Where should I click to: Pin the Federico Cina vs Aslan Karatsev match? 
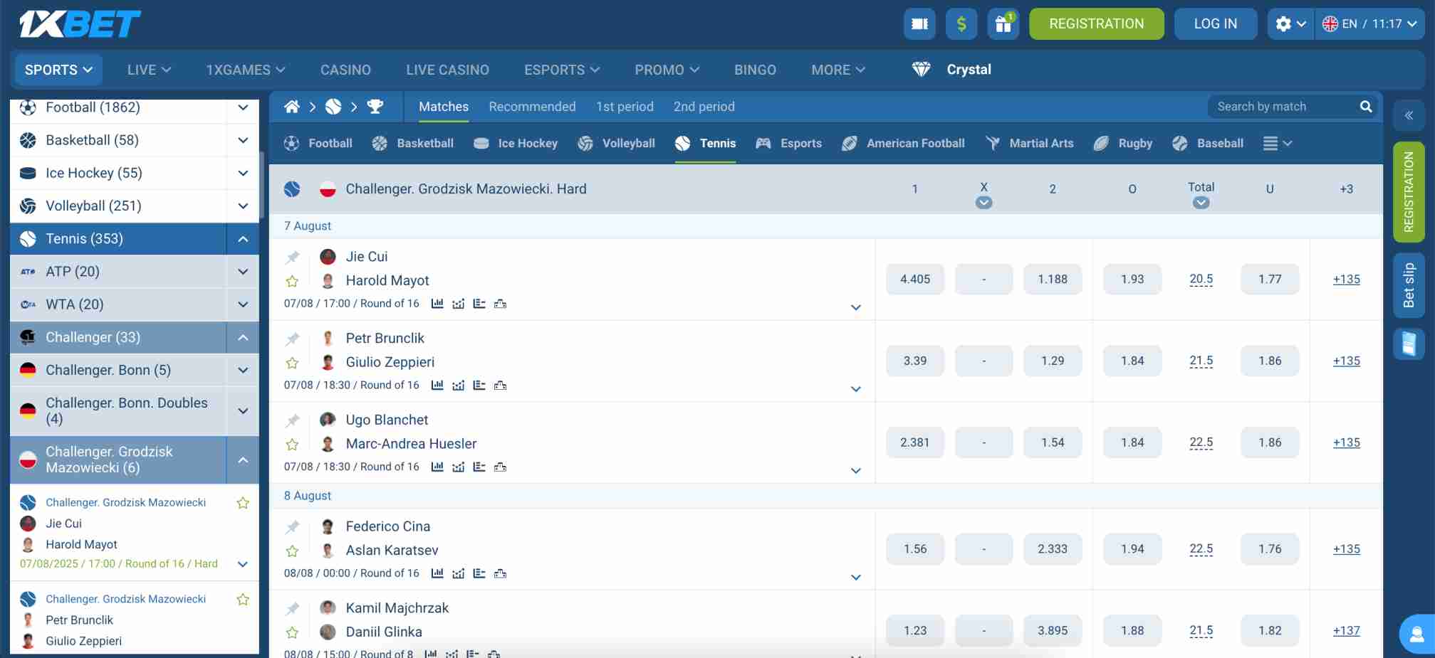[292, 527]
